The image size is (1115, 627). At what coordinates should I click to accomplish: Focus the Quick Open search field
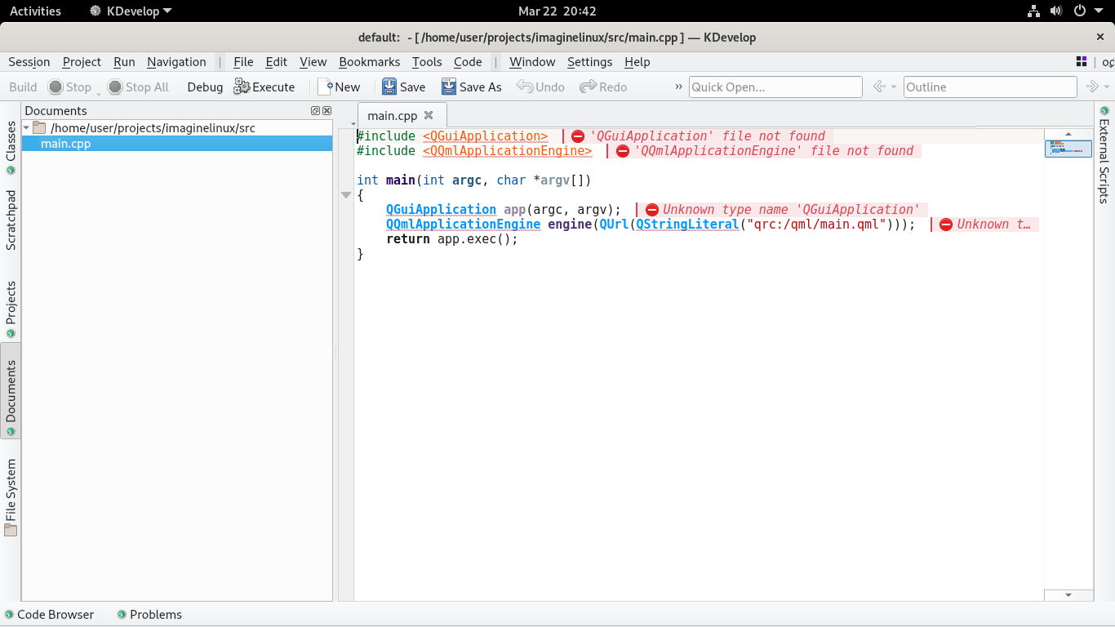coord(775,87)
